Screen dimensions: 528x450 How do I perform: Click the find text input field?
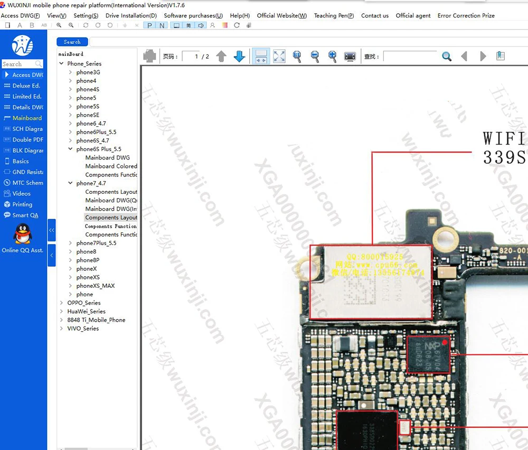click(410, 56)
